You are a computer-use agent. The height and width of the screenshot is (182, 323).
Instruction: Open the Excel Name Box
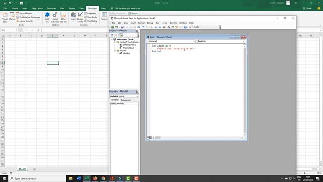pos(9,30)
